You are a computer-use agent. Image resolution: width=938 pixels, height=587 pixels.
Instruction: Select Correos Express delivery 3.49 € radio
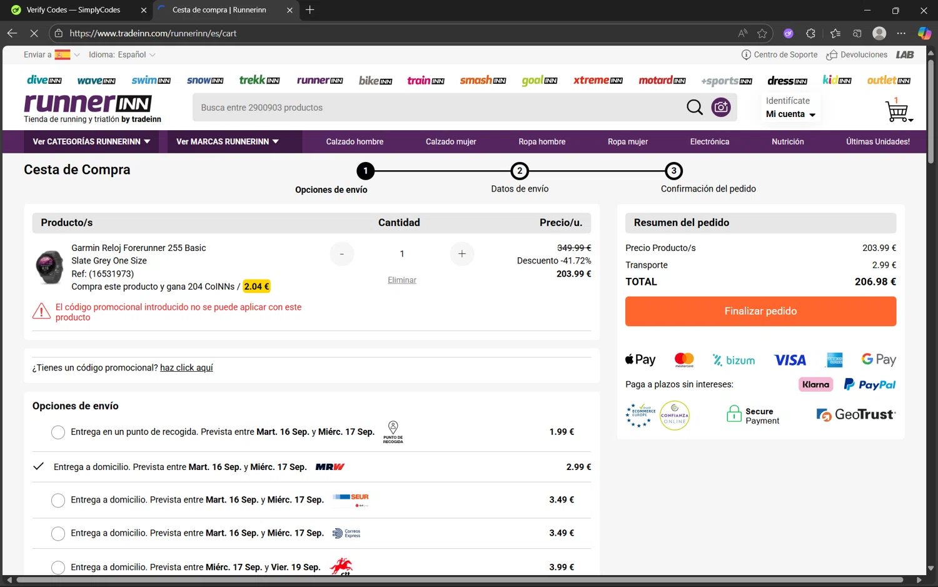tap(58, 534)
